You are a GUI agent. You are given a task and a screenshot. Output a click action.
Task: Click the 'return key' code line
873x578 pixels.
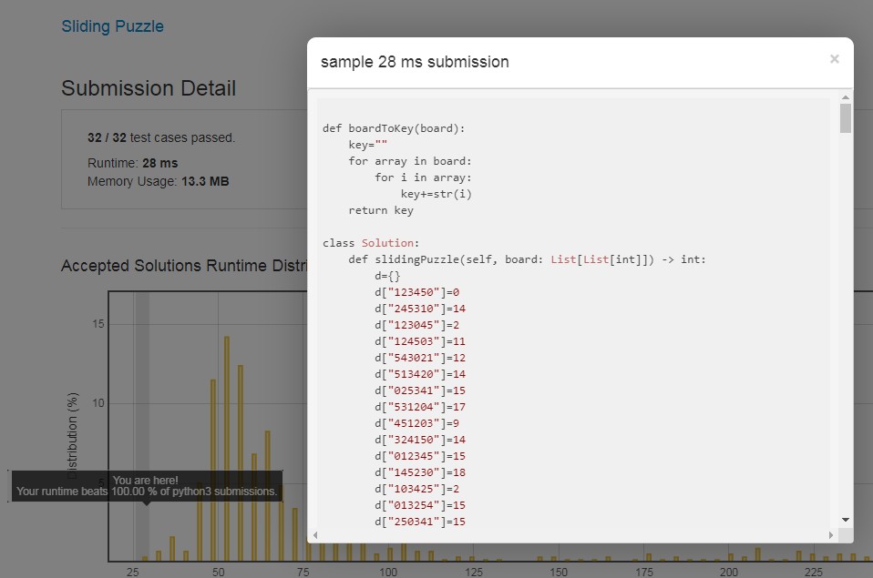[x=381, y=210]
